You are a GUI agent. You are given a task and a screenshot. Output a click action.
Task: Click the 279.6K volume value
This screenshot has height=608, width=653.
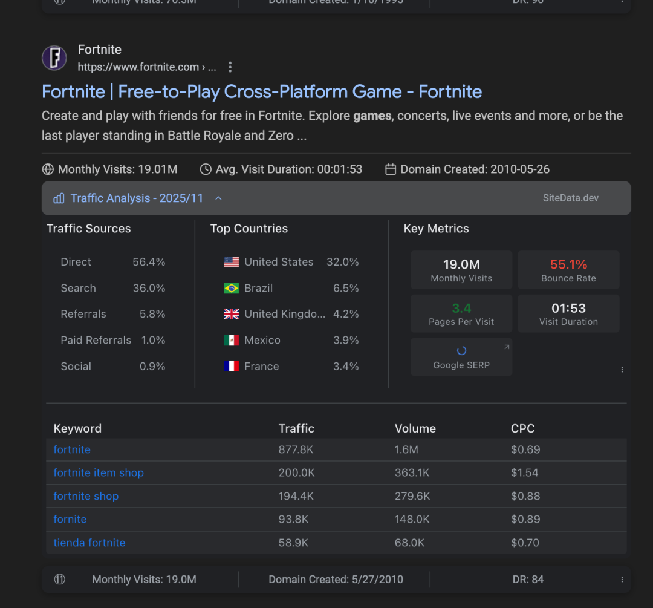[x=412, y=496]
